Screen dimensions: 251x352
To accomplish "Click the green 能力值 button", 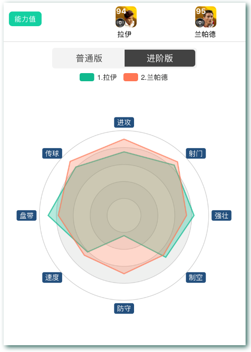I will point(25,19).
